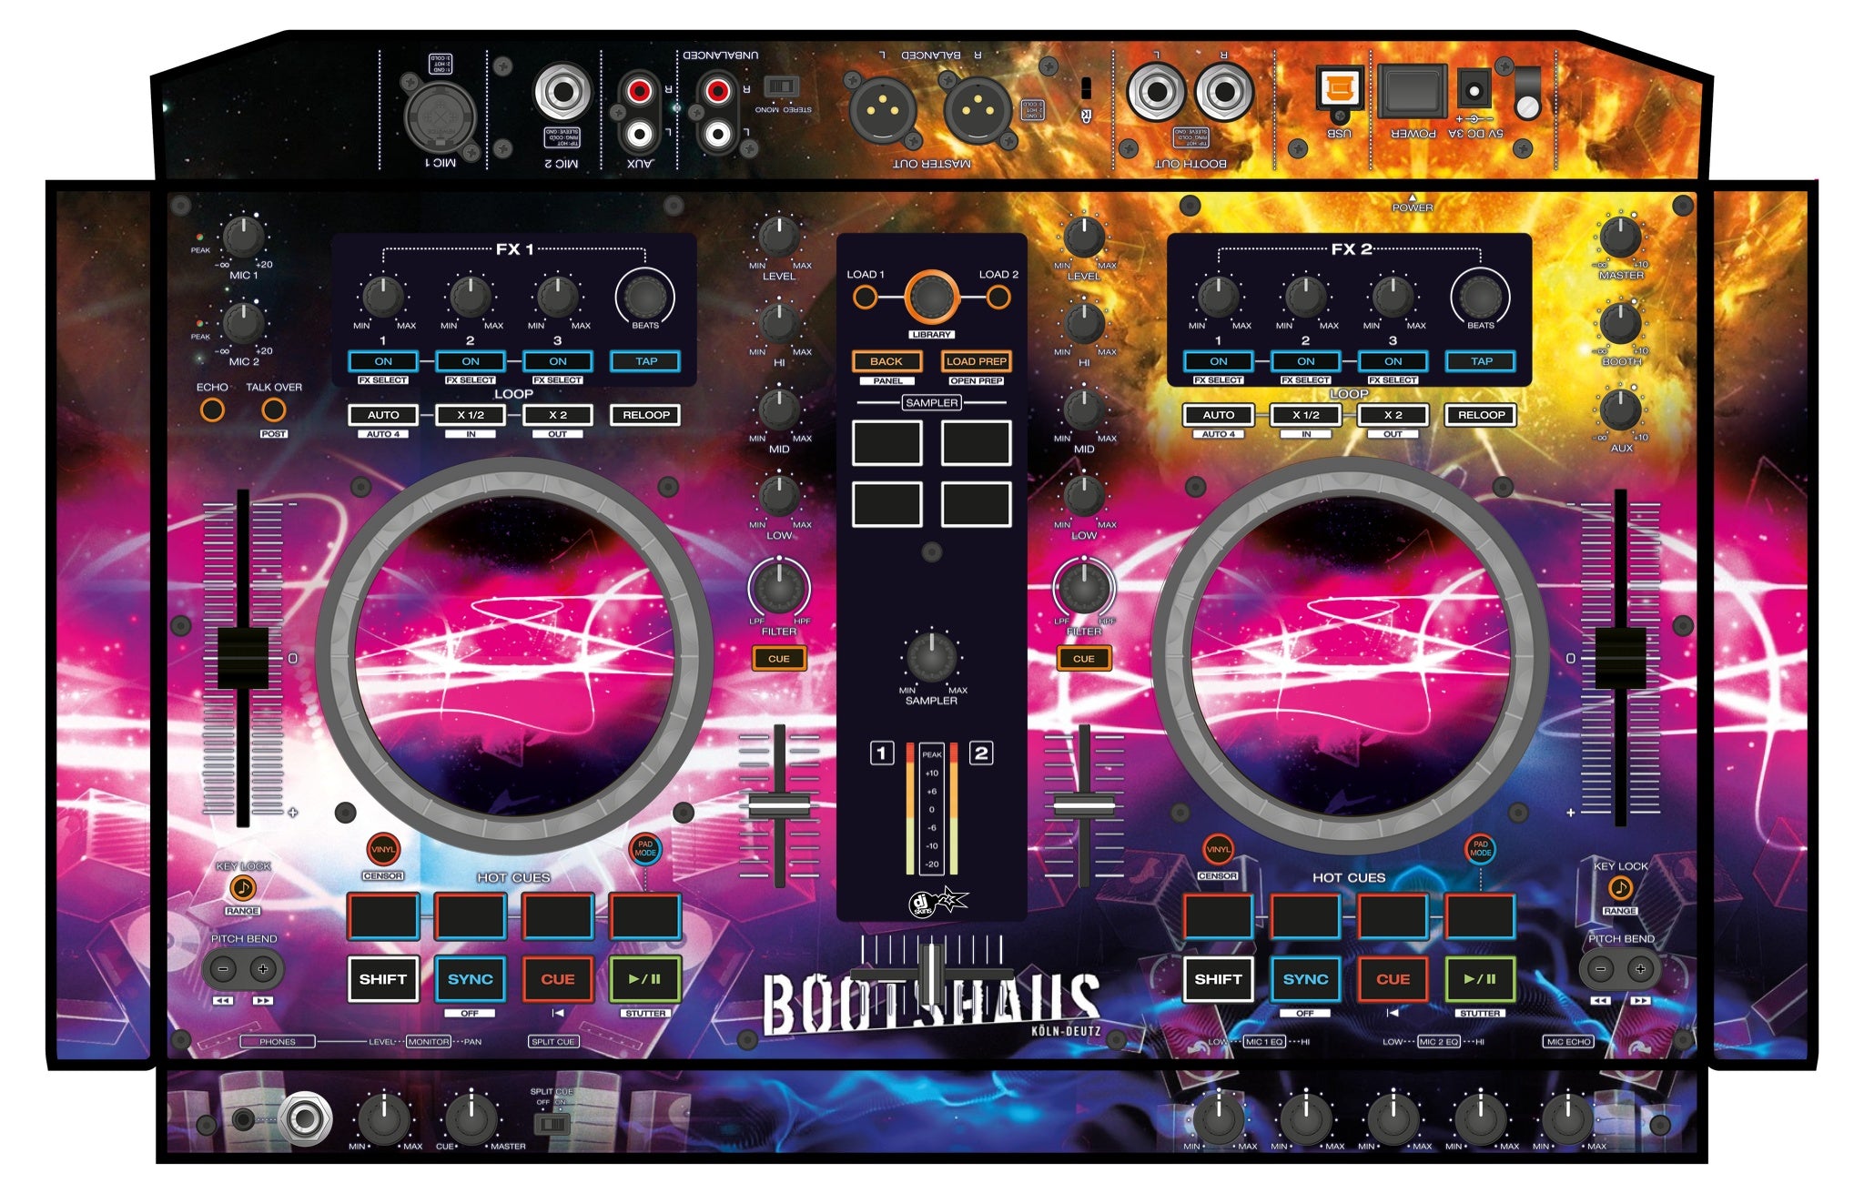Toggle the deck 2 VINYL mode button

pos(1218,850)
